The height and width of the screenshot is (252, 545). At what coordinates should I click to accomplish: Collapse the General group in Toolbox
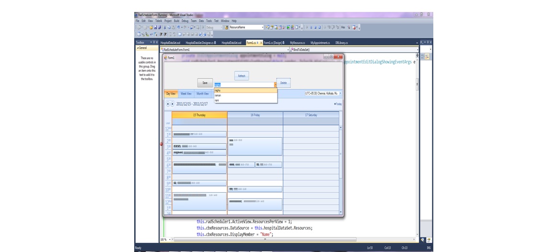coord(138,48)
